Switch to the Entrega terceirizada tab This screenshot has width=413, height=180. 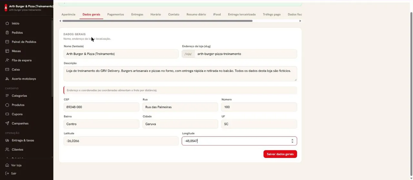pyautogui.click(x=242, y=14)
